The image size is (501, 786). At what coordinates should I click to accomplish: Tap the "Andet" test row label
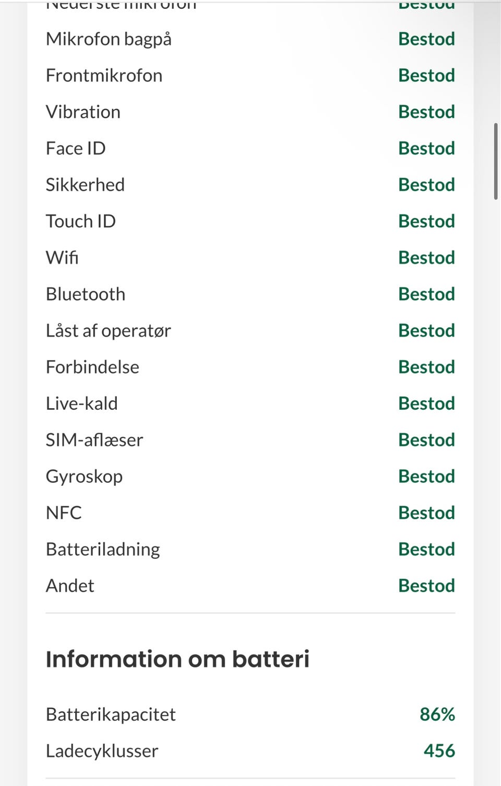coord(70,586)
